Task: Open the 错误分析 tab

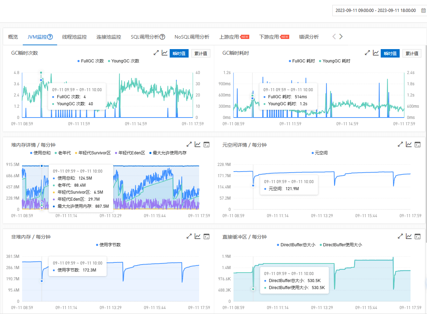Action: coord(309,37)
